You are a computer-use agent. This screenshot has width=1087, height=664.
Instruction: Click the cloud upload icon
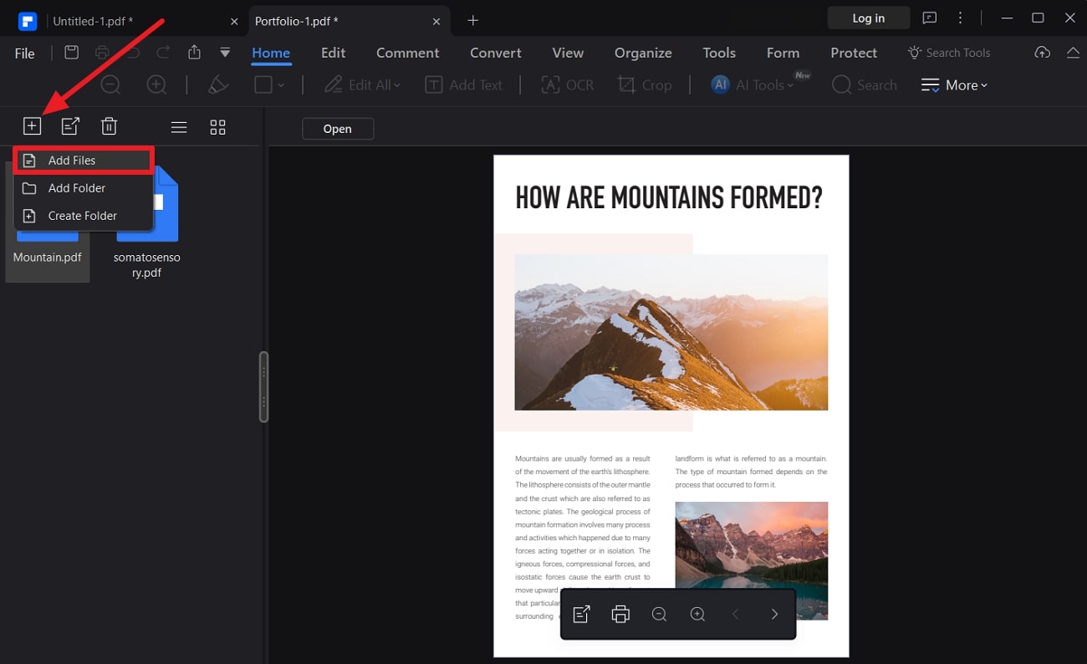click(x=1042, y=53)
